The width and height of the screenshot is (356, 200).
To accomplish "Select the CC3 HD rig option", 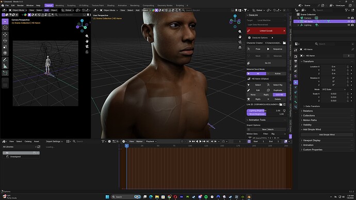I will click(279, 95).
